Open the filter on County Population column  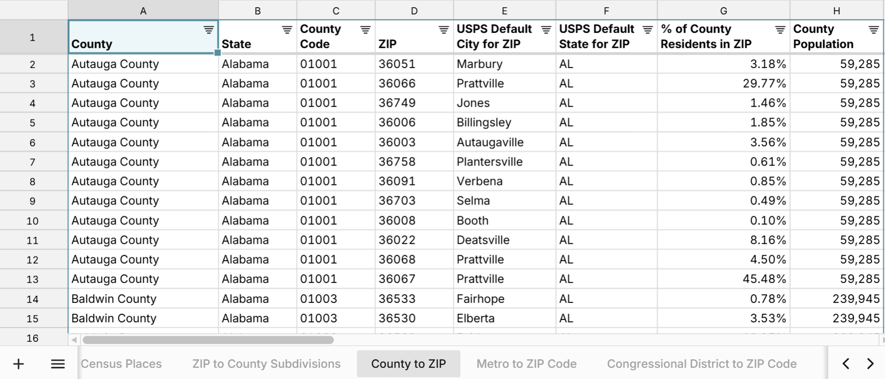(874, 30)
